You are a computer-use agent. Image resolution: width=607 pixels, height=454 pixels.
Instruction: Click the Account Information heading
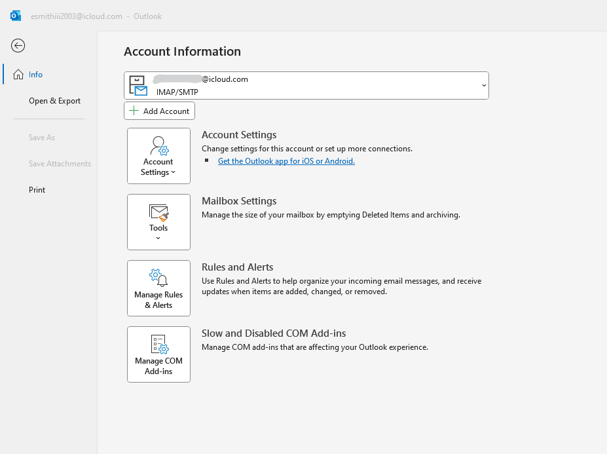[182, 52]
